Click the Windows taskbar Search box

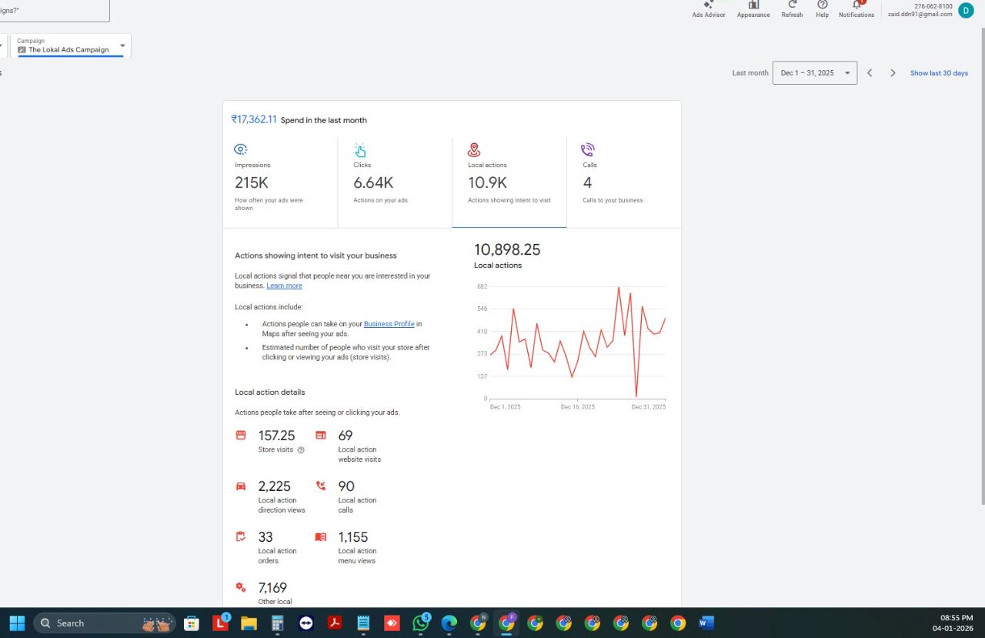click(105, 623)
